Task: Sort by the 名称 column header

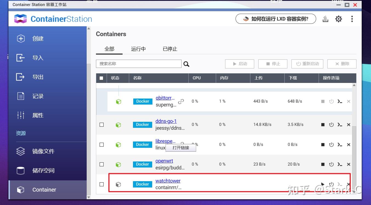Action: (x=159, y=78)
